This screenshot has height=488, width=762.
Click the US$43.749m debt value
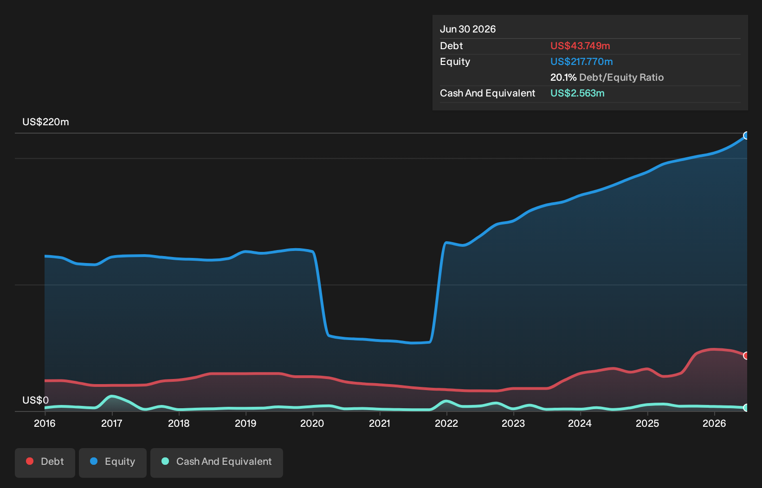click(x=580, y=46)
